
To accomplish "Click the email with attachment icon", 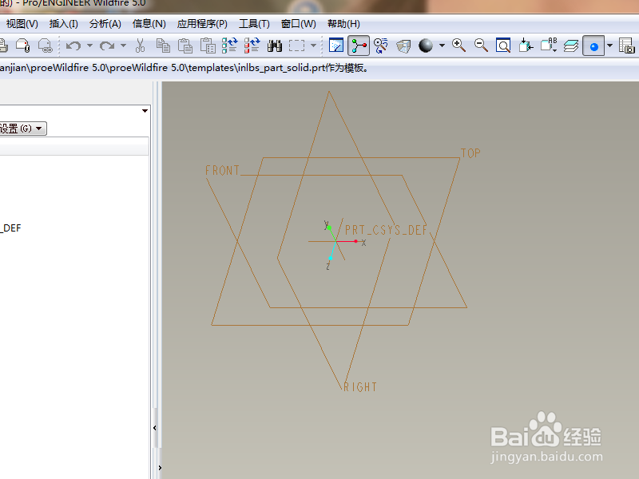I will click(x=23, y=46).
